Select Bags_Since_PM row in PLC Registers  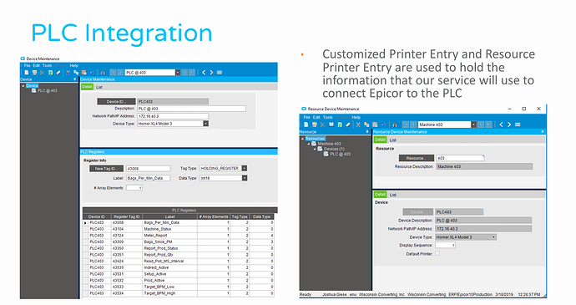(x=179, y=242)
